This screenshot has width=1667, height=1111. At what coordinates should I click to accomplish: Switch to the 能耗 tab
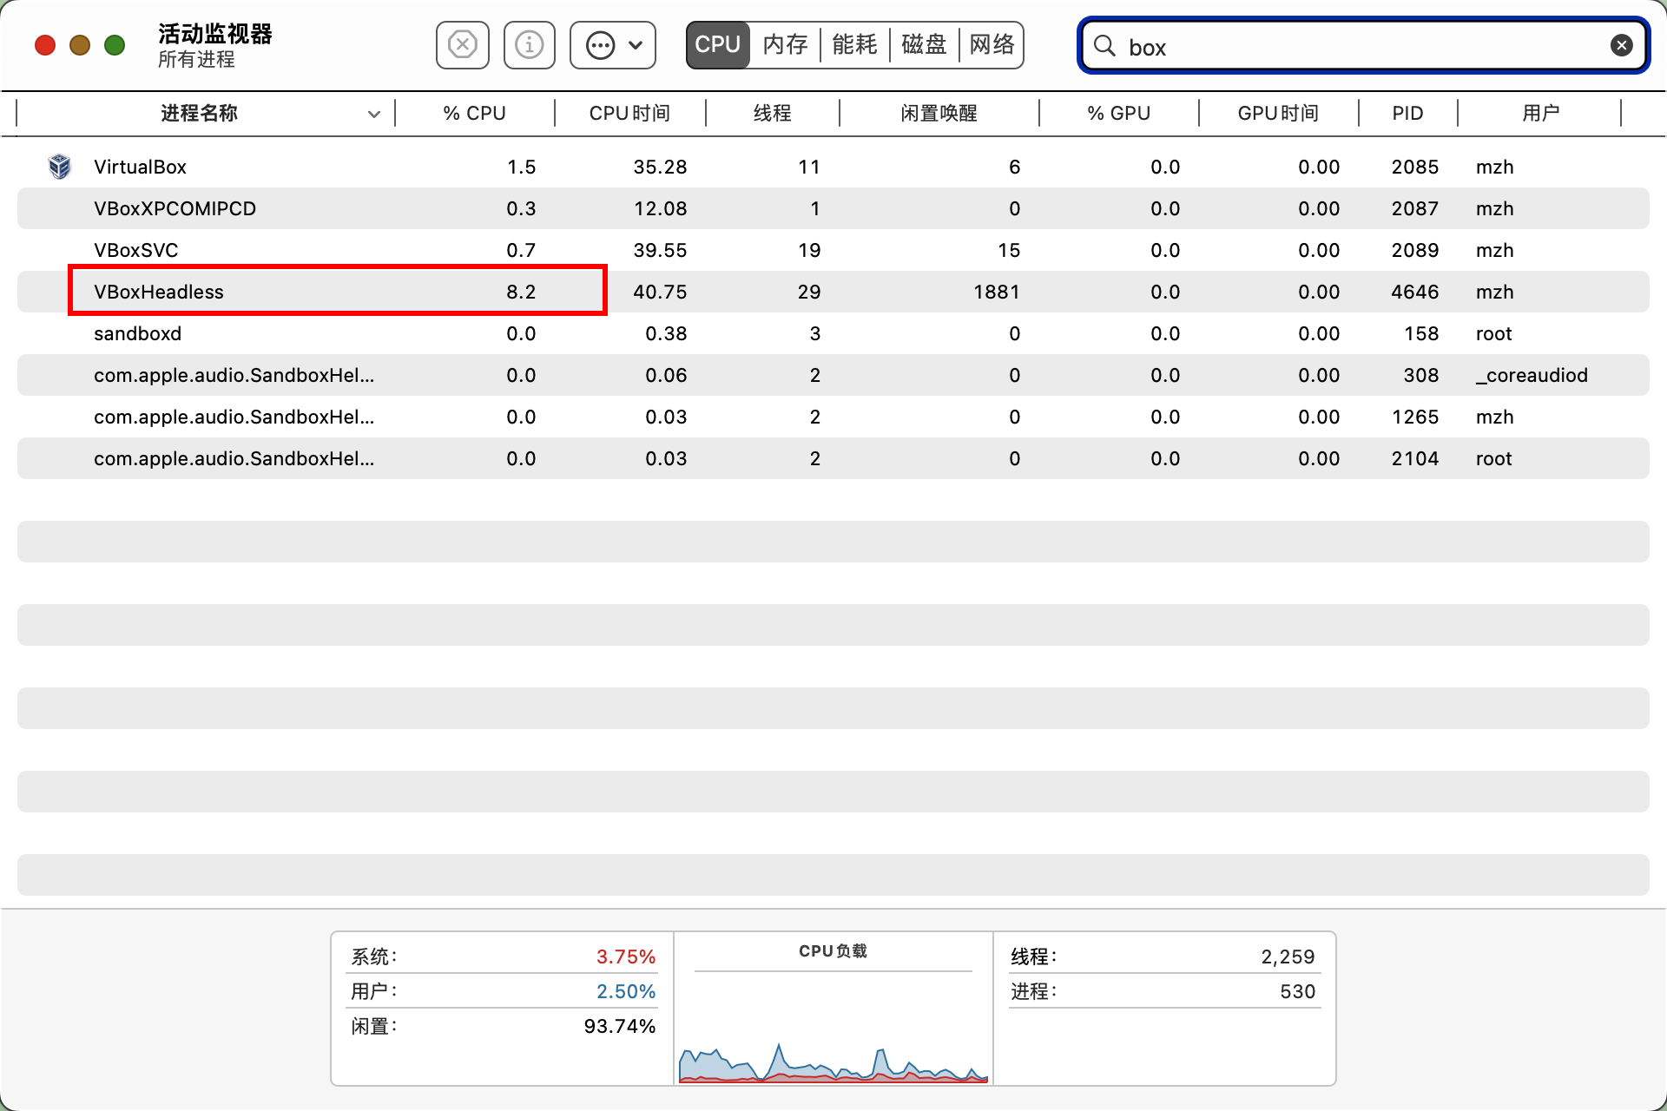[x=854, y=44]
